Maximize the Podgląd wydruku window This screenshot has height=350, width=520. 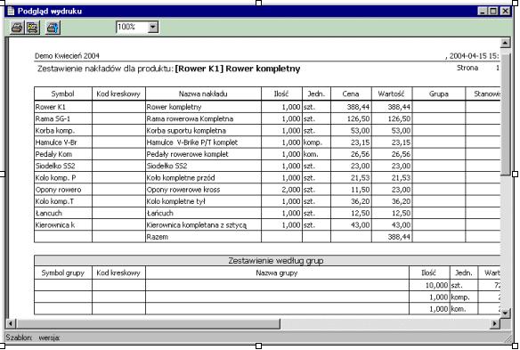pos(493,11)
